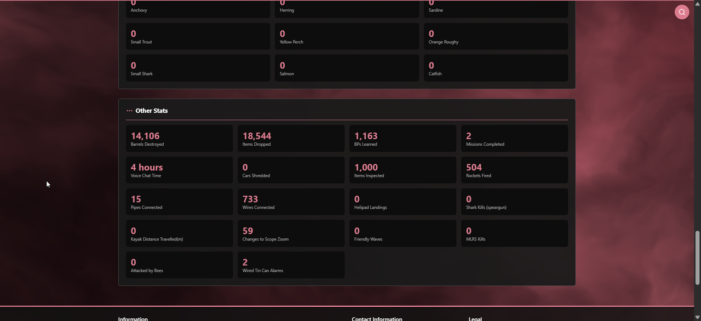Select the 14,106 Barrels Destroyed stat card
Image resolution: width=701 pixels, height=321 pixels.
tap(179, 139)
